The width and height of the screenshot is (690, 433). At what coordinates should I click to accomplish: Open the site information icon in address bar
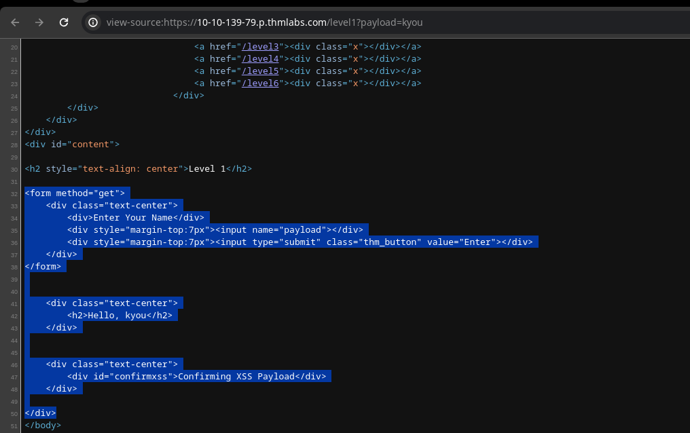point(94,22)
